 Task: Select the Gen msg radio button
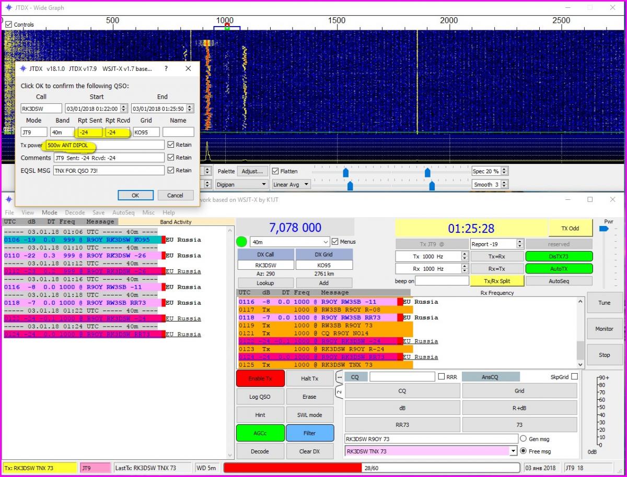(524, 439)
